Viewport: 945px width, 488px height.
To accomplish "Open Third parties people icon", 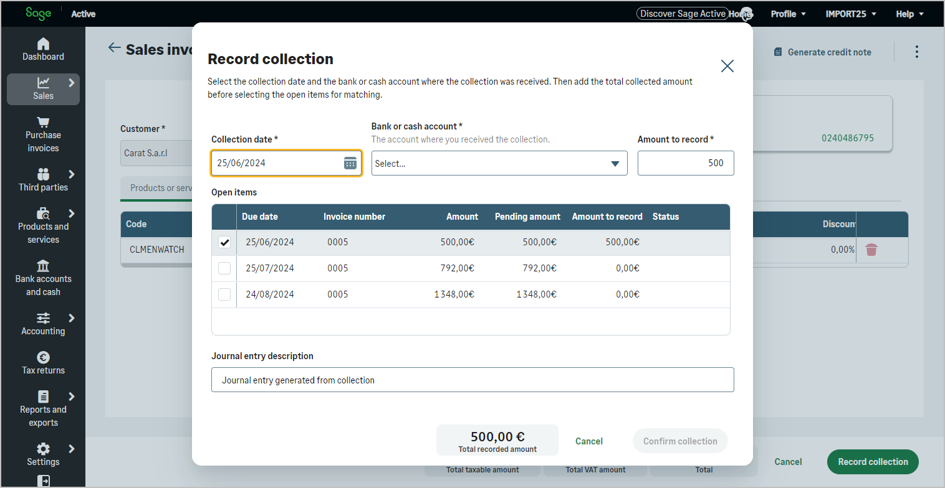I will pyautogui.click(x=43, y=174).
